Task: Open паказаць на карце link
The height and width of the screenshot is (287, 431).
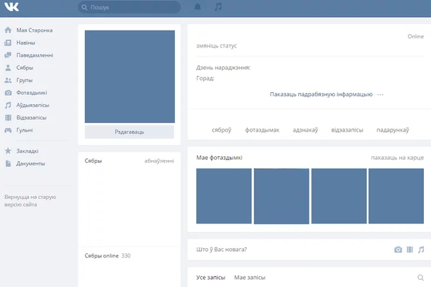Action: (397, 158)
